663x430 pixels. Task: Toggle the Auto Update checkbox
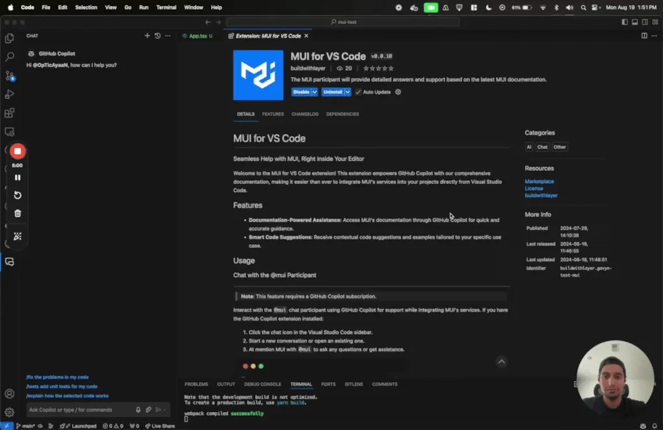coord(358,92)
